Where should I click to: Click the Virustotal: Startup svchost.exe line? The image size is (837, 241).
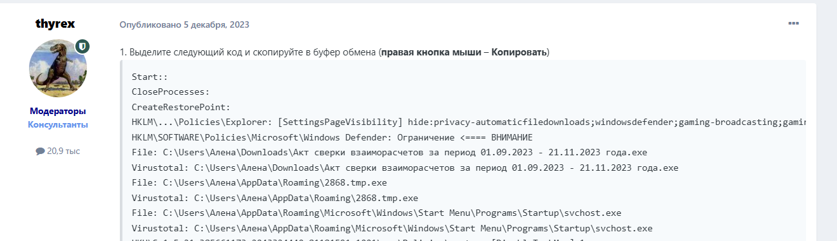(x=392, y=228)
